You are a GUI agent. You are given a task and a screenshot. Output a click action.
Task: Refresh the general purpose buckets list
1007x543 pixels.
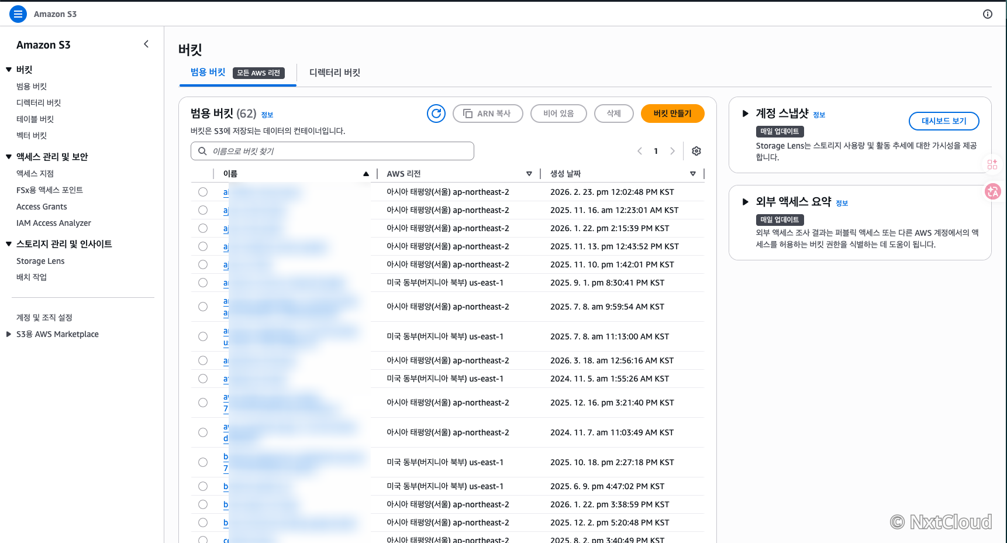436,114
